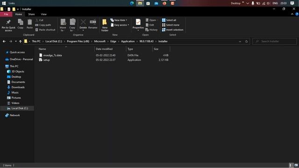Image resolution: width=299 pixels, height=168 pixels.
Task: Open the File menu tab
Action: (x=6, y=14)
